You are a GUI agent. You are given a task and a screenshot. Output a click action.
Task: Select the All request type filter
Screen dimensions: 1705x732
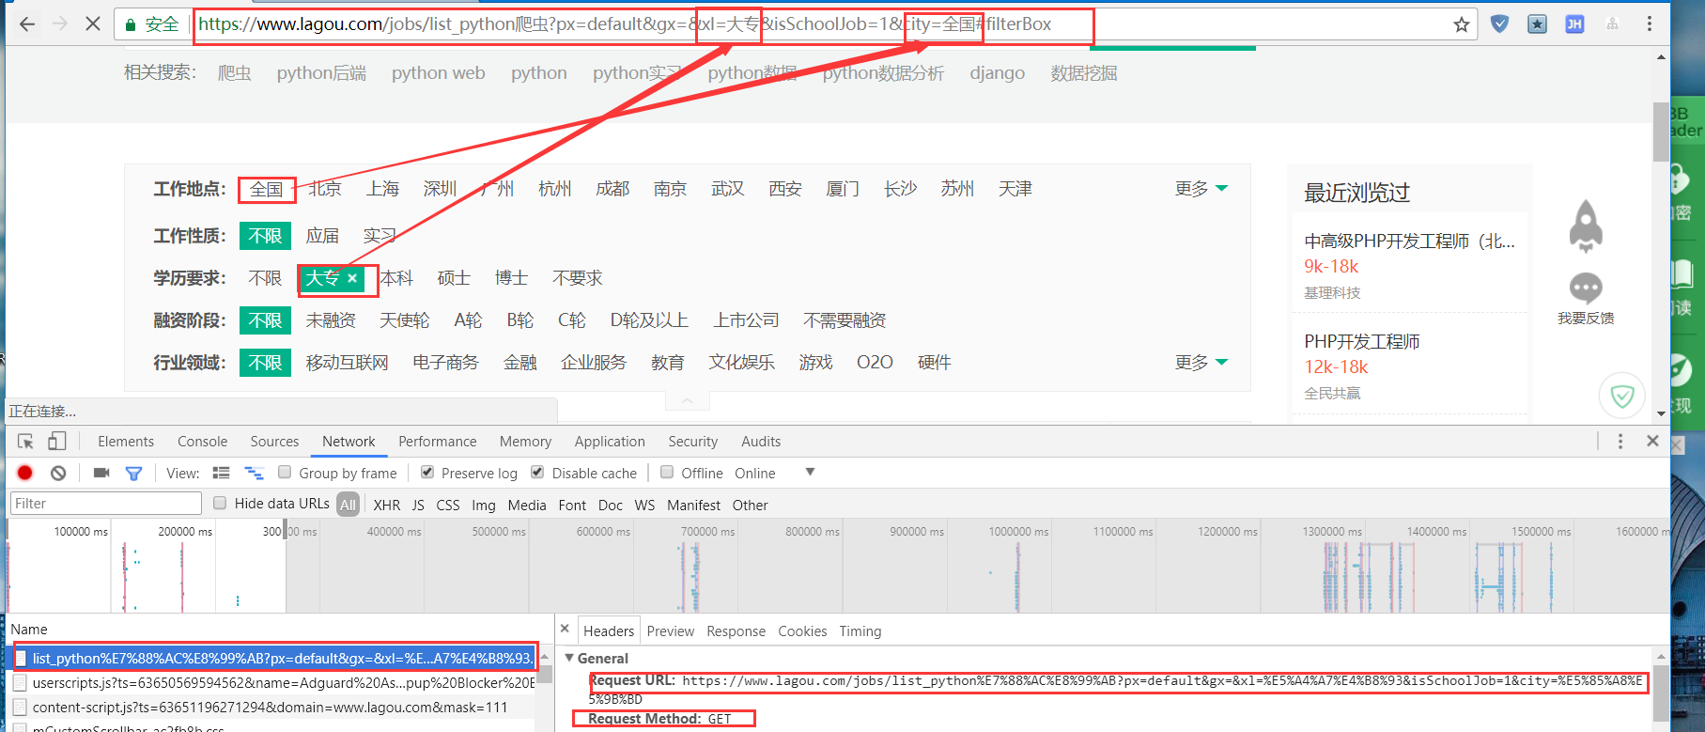348,505
